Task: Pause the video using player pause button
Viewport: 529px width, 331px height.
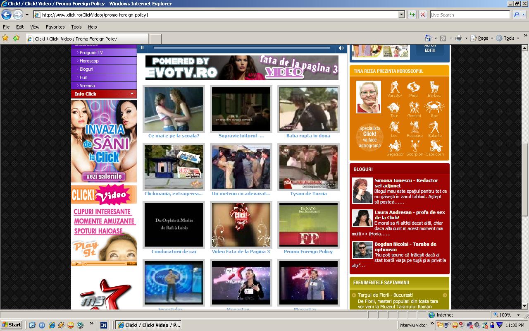Action: 143,48
